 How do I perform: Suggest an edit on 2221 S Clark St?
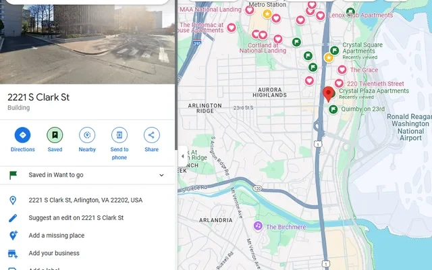[x=76, y=217]
